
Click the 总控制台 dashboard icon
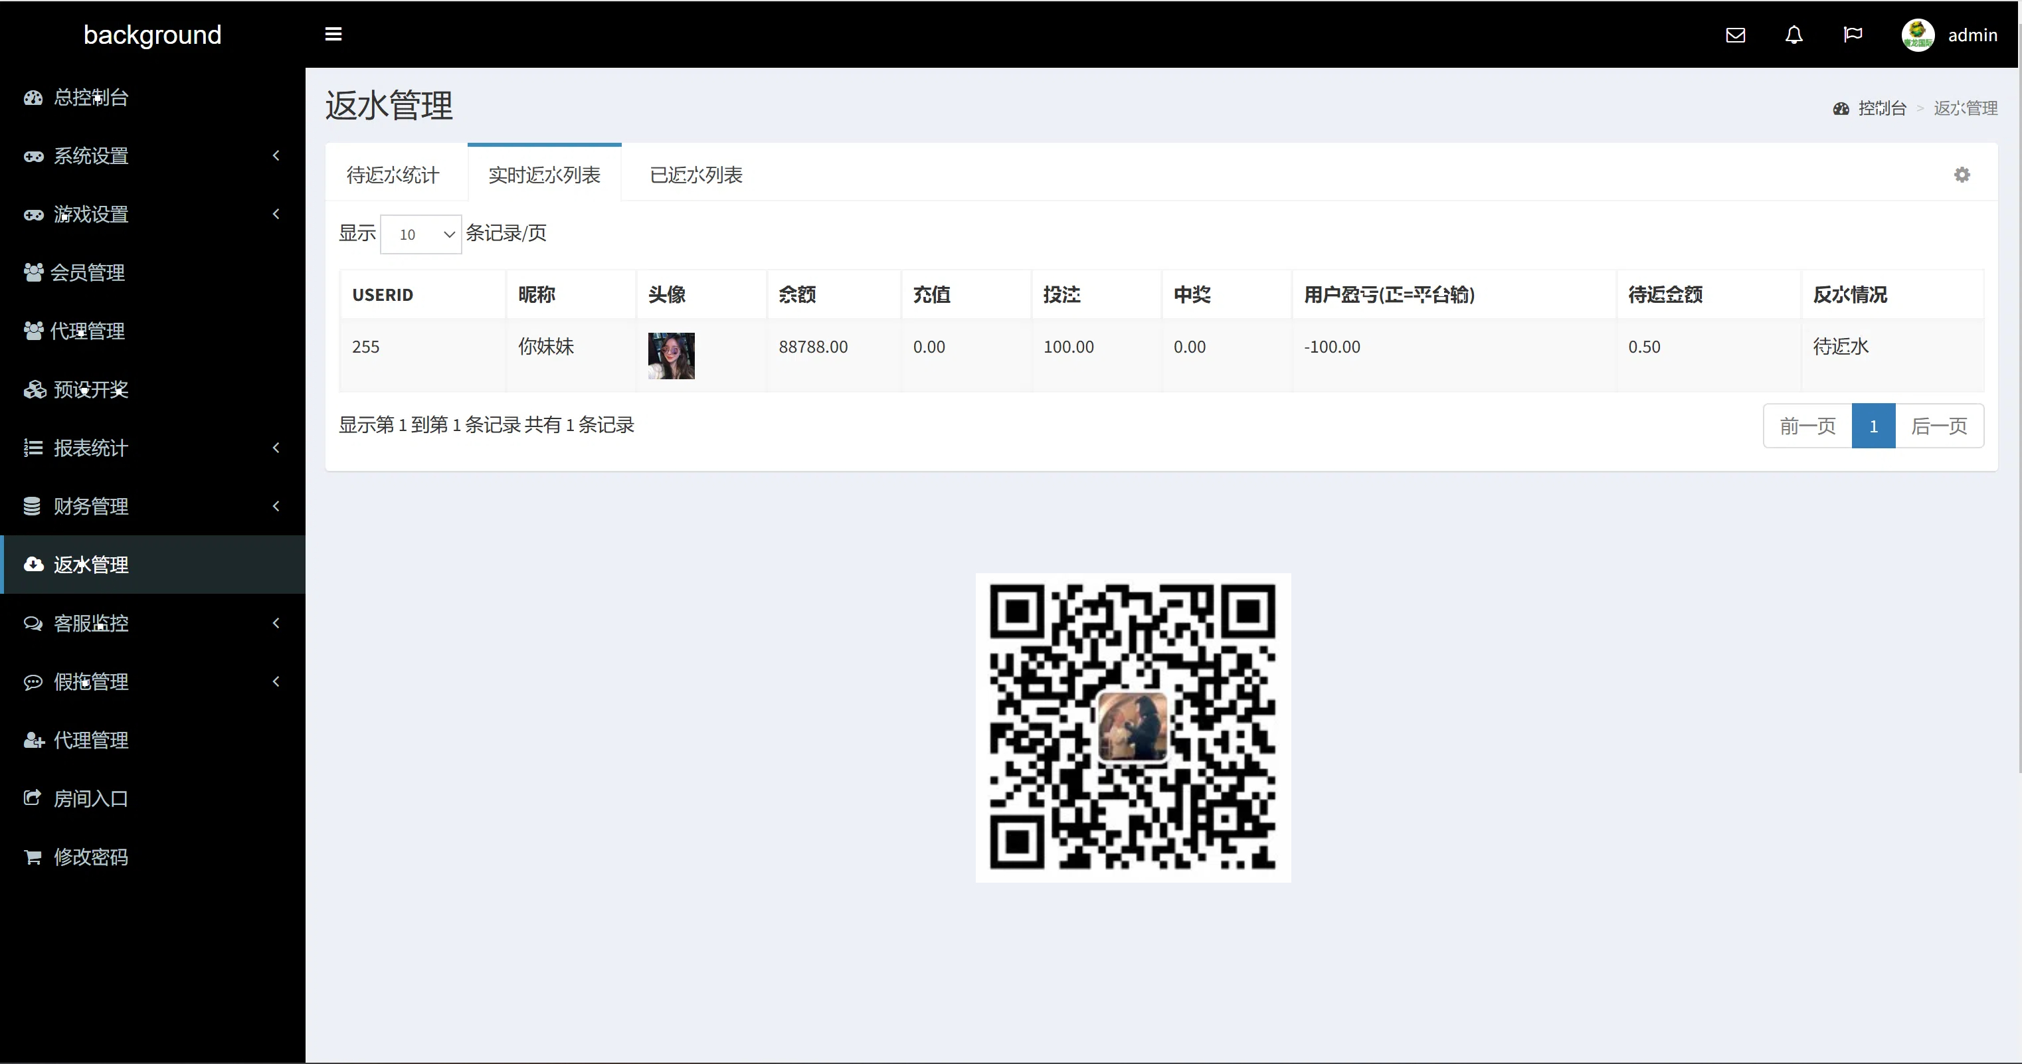pos(33,97)
